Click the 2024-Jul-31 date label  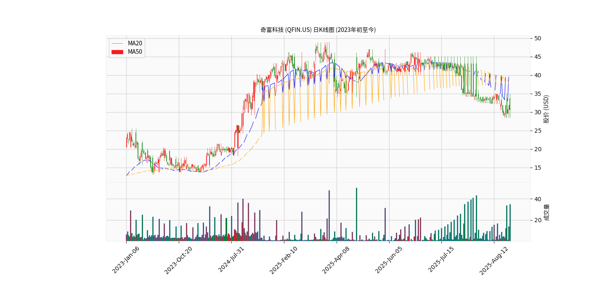(231, 260)
